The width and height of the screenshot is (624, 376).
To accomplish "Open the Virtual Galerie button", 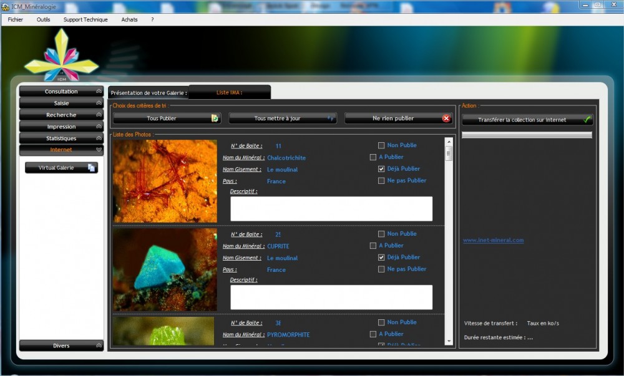I will (61, 168).
